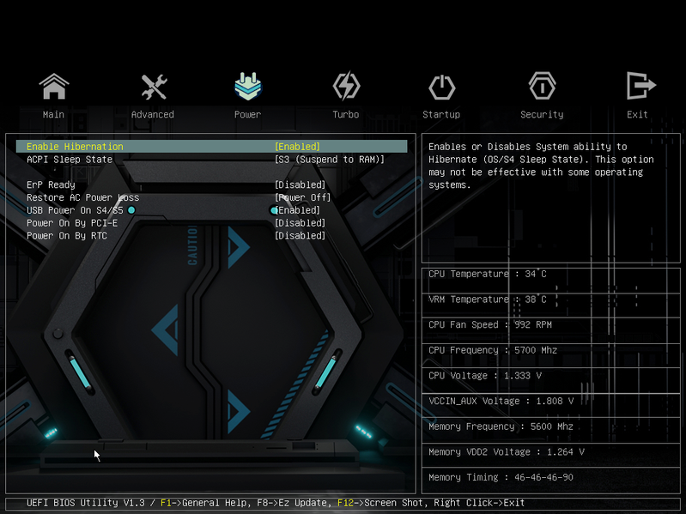
Task: Open the Main tab label
Action: pyautogui.click(x=53, y=114)
